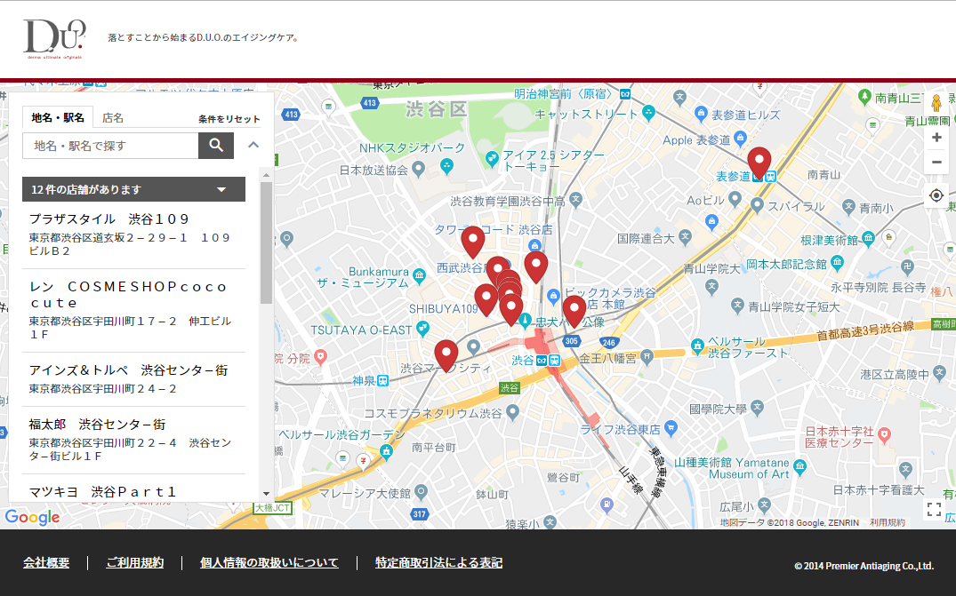Switch to the 店名 tab
The height and width of the screenshot is (596, 956).
tap(113, 118)
